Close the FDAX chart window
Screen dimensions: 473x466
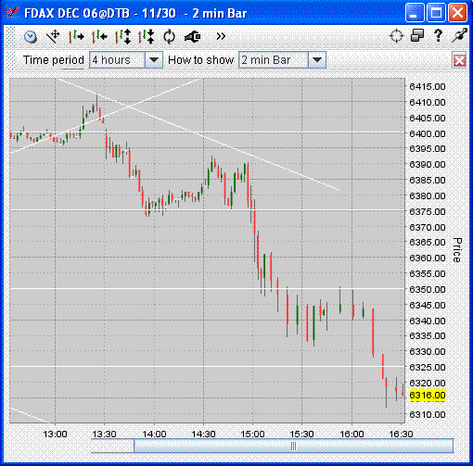pyautogui.click(x=458, y=13)
